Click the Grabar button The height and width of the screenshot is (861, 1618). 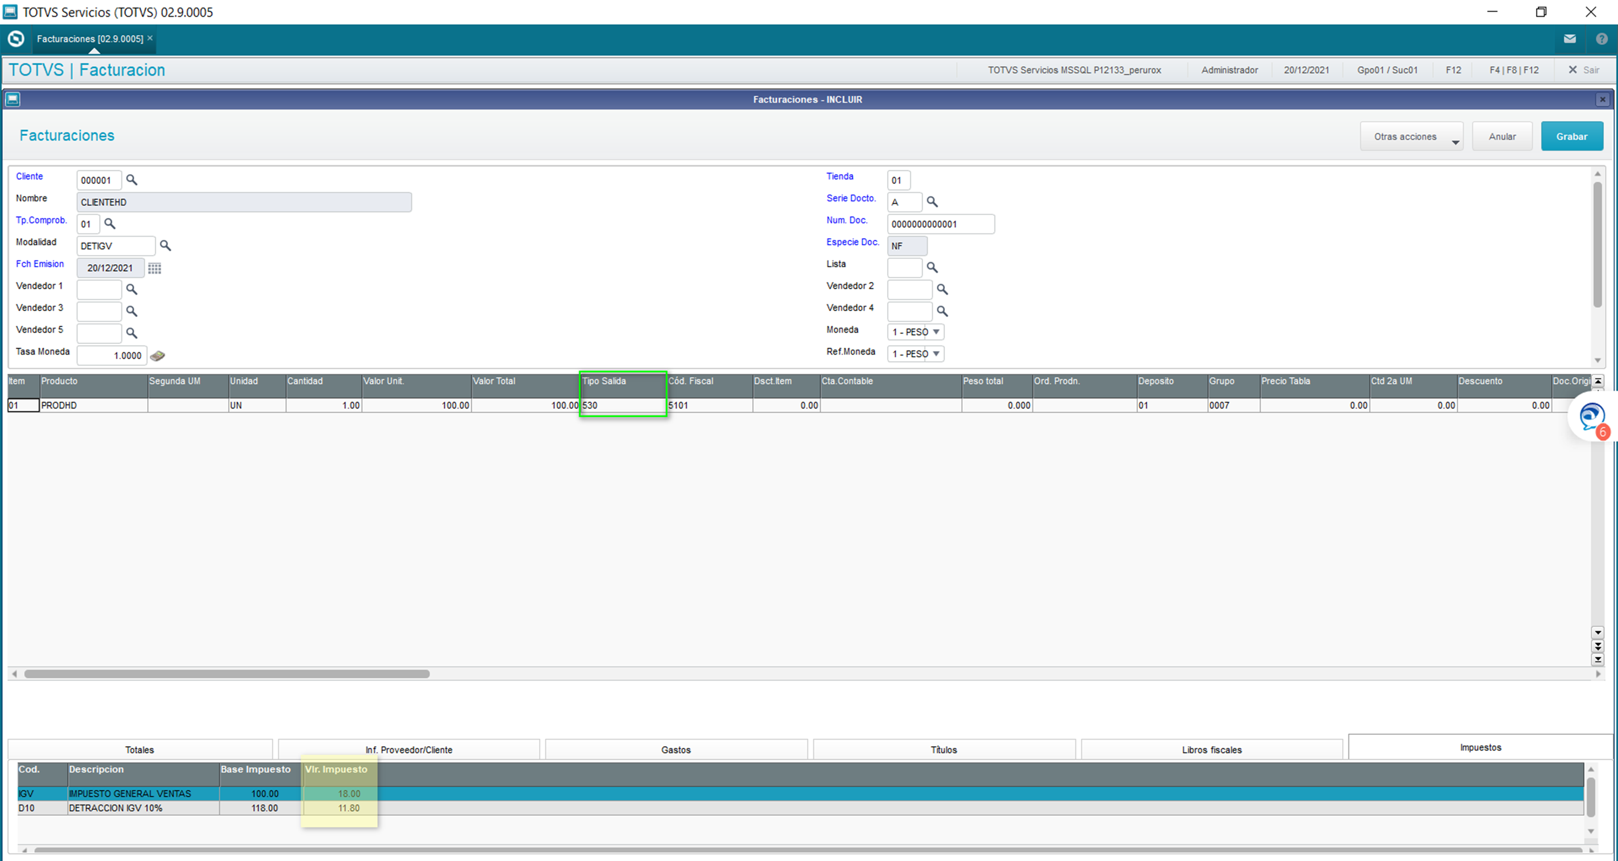point(1572,136)
